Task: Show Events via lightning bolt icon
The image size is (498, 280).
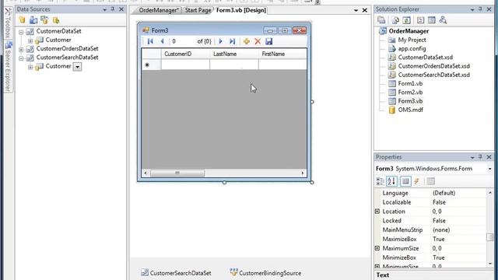Action: click(x=417, y=181)
